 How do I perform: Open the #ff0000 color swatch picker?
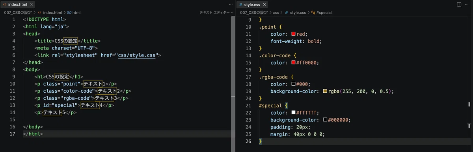point(293,62)
